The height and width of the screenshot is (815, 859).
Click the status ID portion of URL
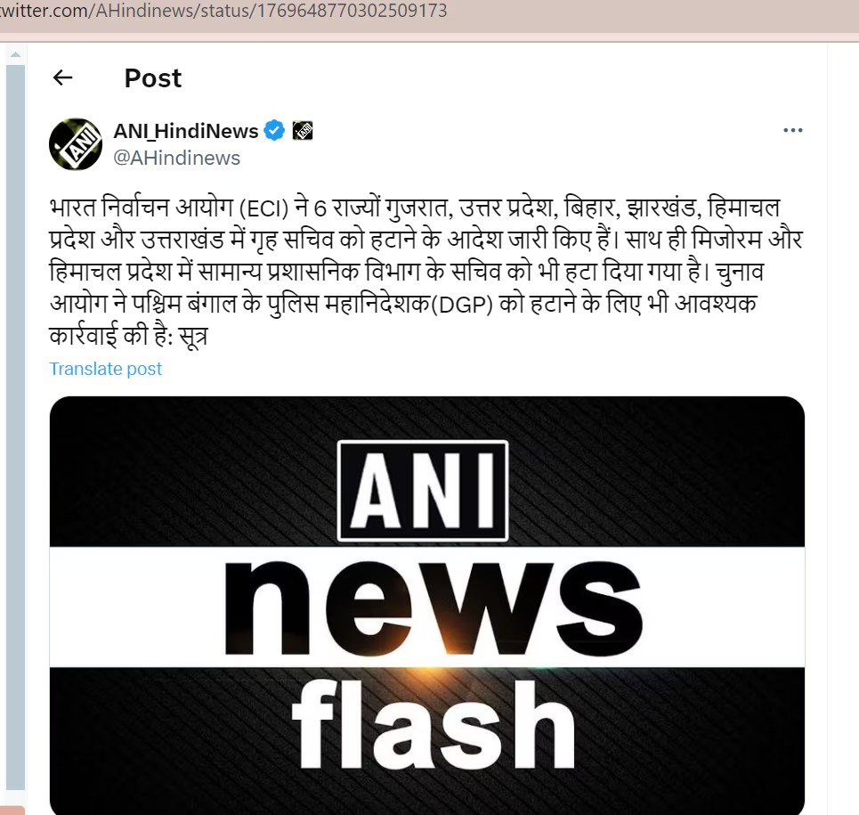[353, 11]
